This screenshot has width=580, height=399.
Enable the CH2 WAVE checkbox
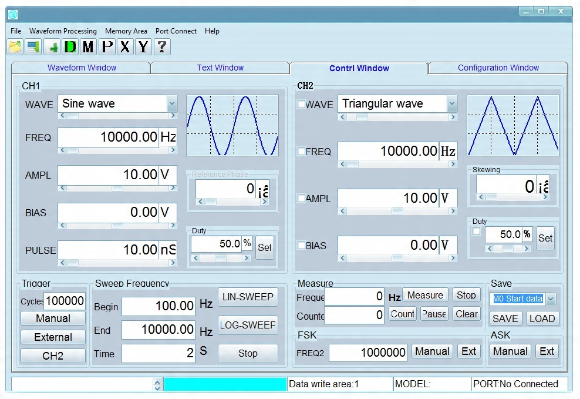pos(302,105)
